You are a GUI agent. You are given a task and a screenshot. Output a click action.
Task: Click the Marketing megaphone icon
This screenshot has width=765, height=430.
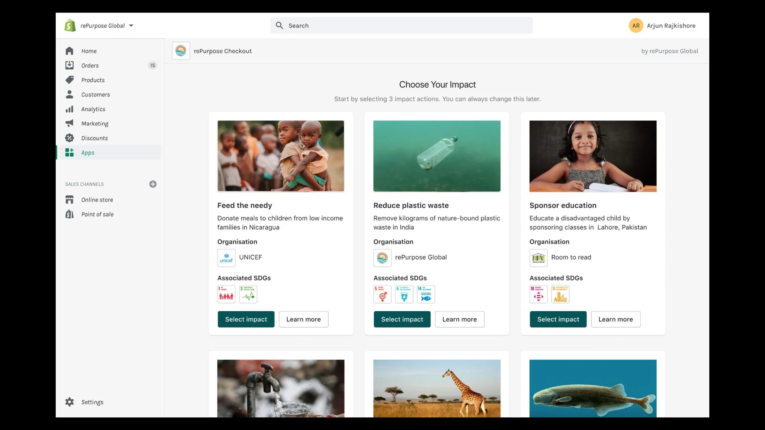(69, 123)
